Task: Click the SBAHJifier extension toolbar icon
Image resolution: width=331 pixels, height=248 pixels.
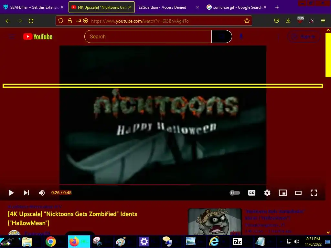Action: click(311, 21)
